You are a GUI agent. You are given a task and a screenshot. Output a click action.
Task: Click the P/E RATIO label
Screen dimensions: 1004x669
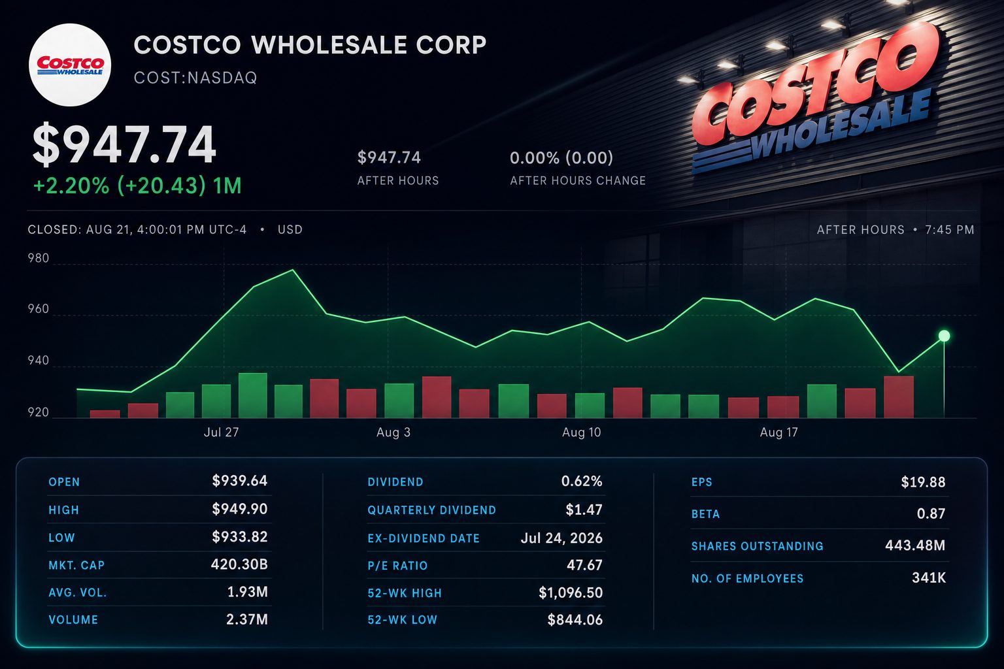coord(397,566)
